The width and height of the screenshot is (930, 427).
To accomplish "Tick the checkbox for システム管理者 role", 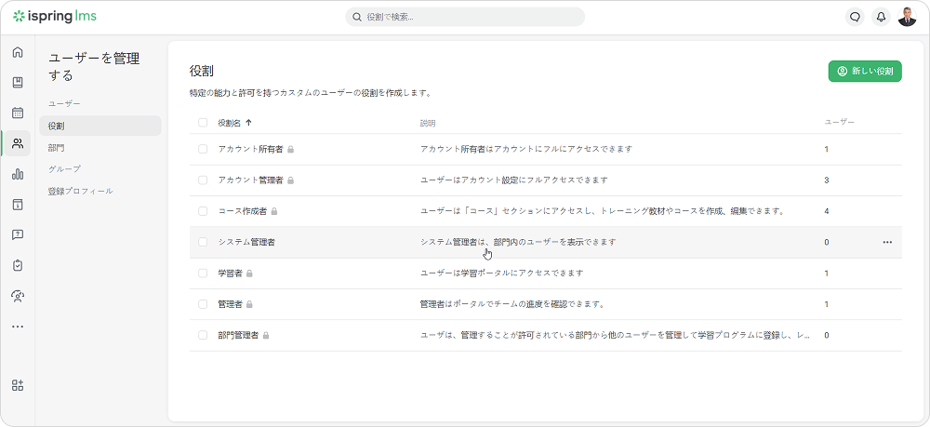I will [x=203, y=242].
